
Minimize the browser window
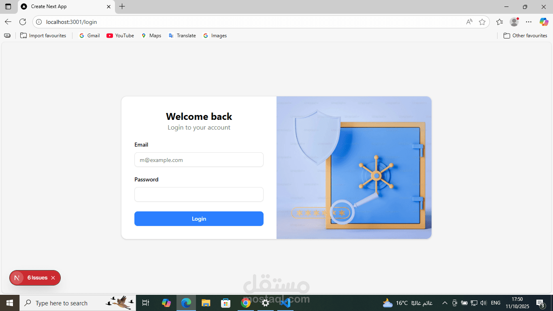coord(506,6)
